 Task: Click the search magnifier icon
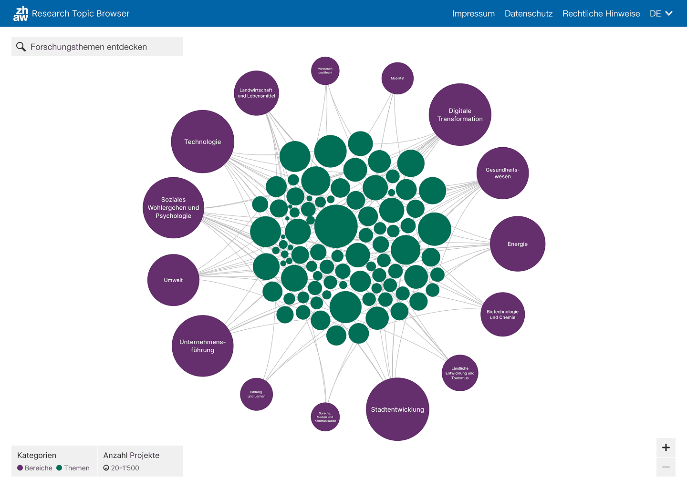click(21, 47)
